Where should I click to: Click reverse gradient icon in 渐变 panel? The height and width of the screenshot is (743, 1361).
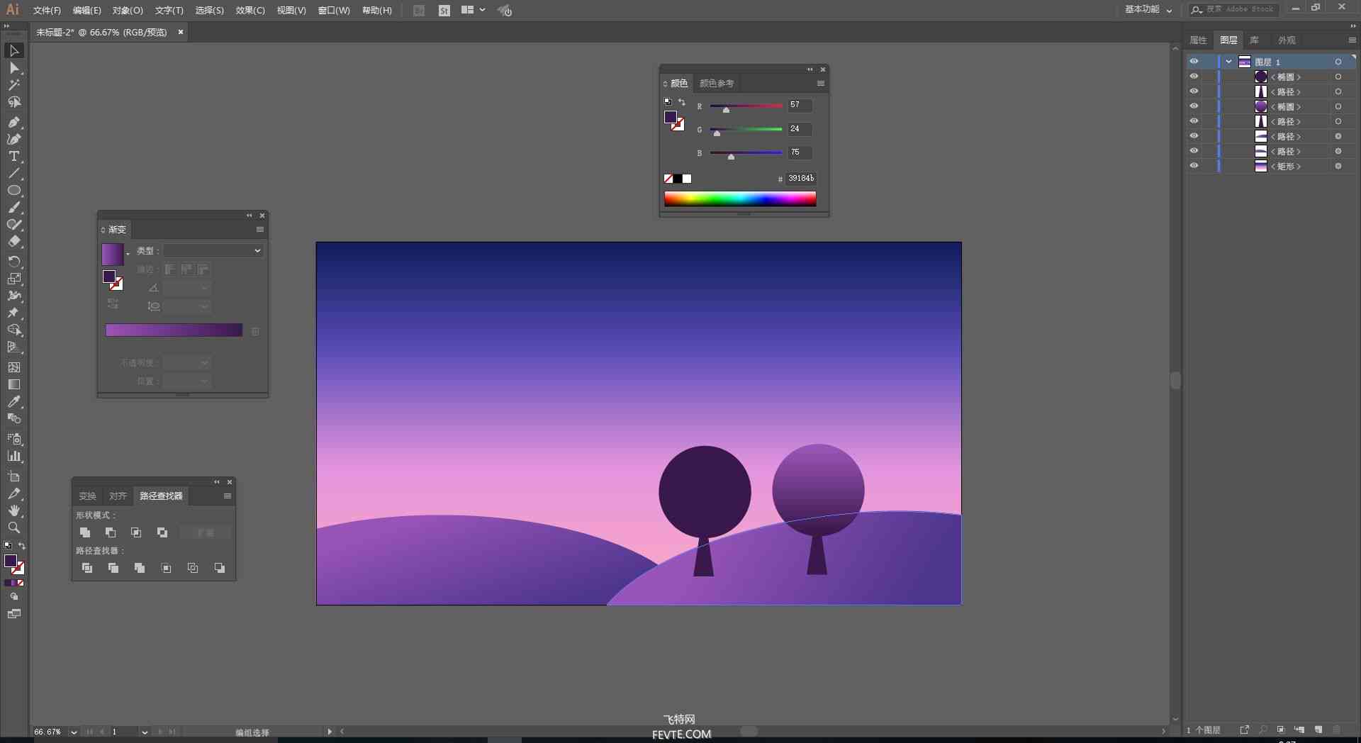[113, 303]
